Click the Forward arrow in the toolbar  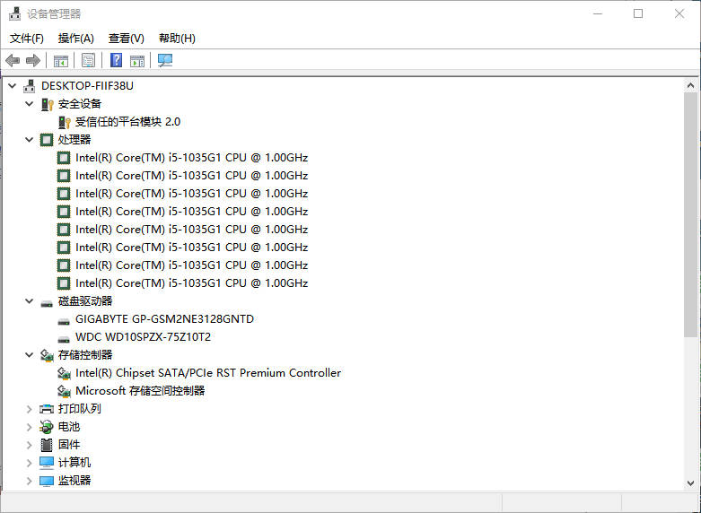[33, 60]
